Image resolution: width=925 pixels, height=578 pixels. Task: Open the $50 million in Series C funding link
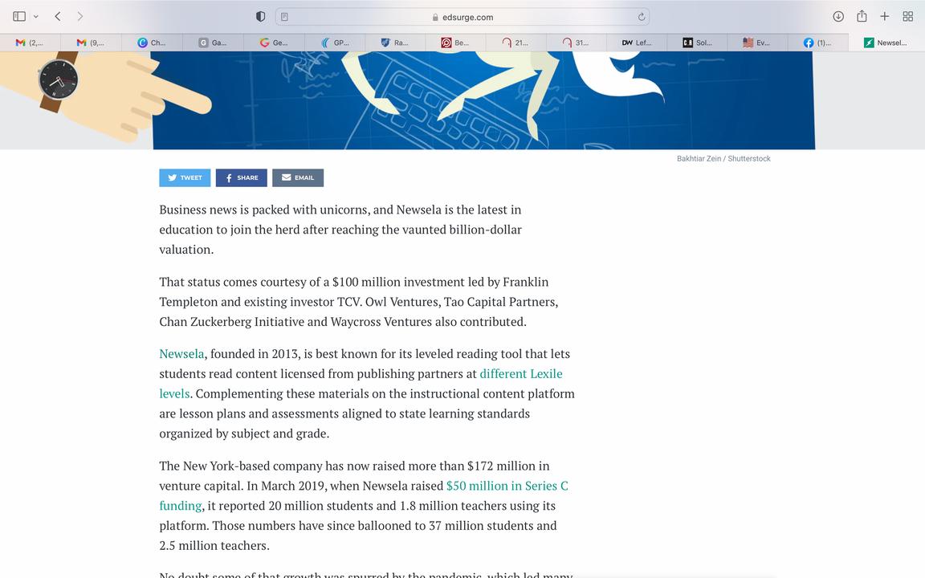tap(507, 486)
